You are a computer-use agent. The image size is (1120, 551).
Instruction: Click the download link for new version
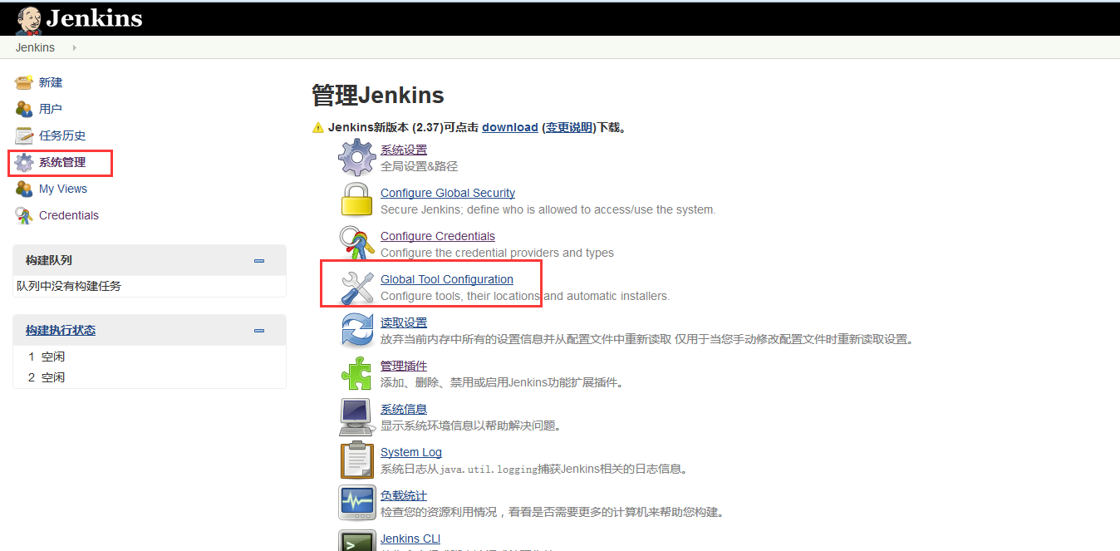(x=510, y=127)
